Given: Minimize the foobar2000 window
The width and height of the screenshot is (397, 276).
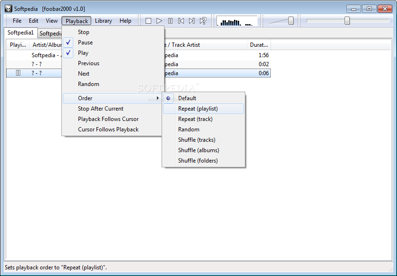Looking at the screenshot, I should click(354, 9).
